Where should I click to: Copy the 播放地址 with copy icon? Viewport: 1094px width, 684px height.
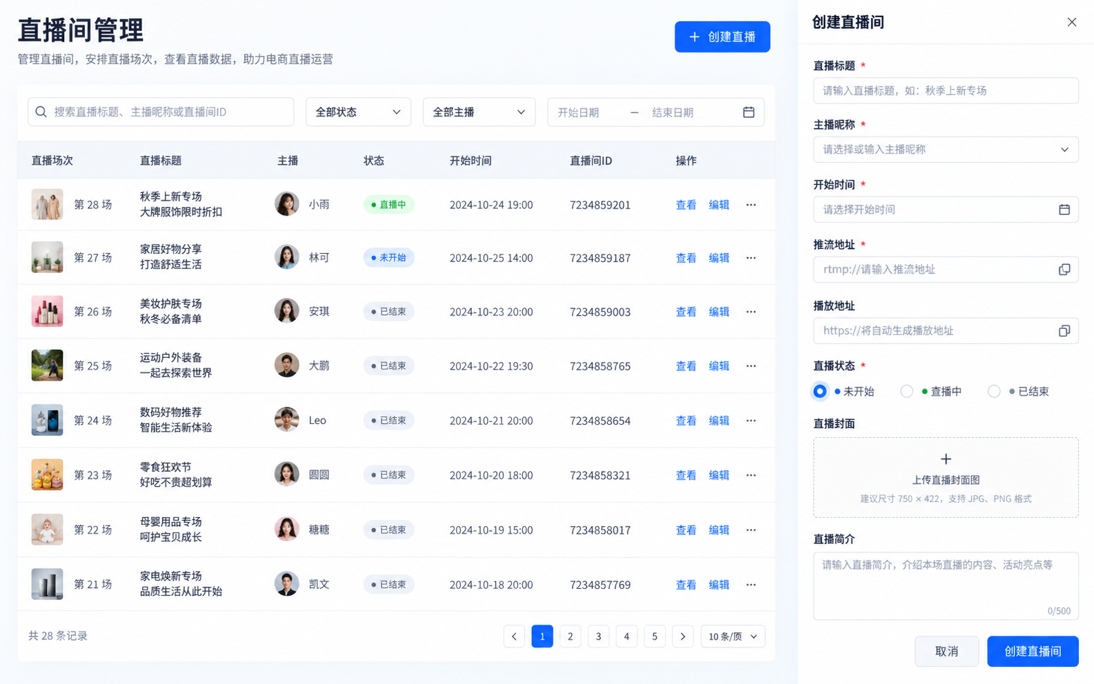[x=1064, y=331]
